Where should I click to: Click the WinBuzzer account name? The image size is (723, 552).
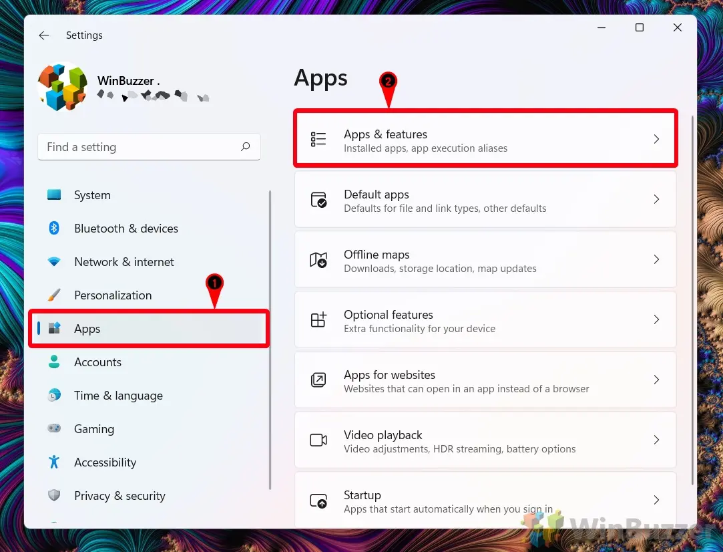[129, 81]
